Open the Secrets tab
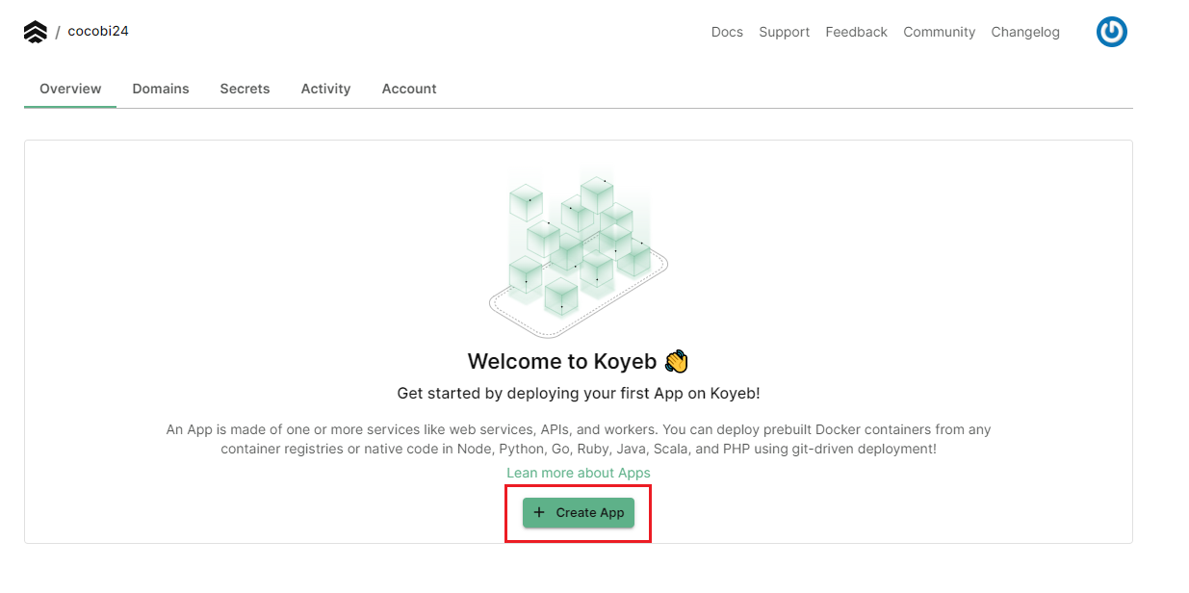The width and height of the screenshot is (1189, 593). [x=245, y=89]
